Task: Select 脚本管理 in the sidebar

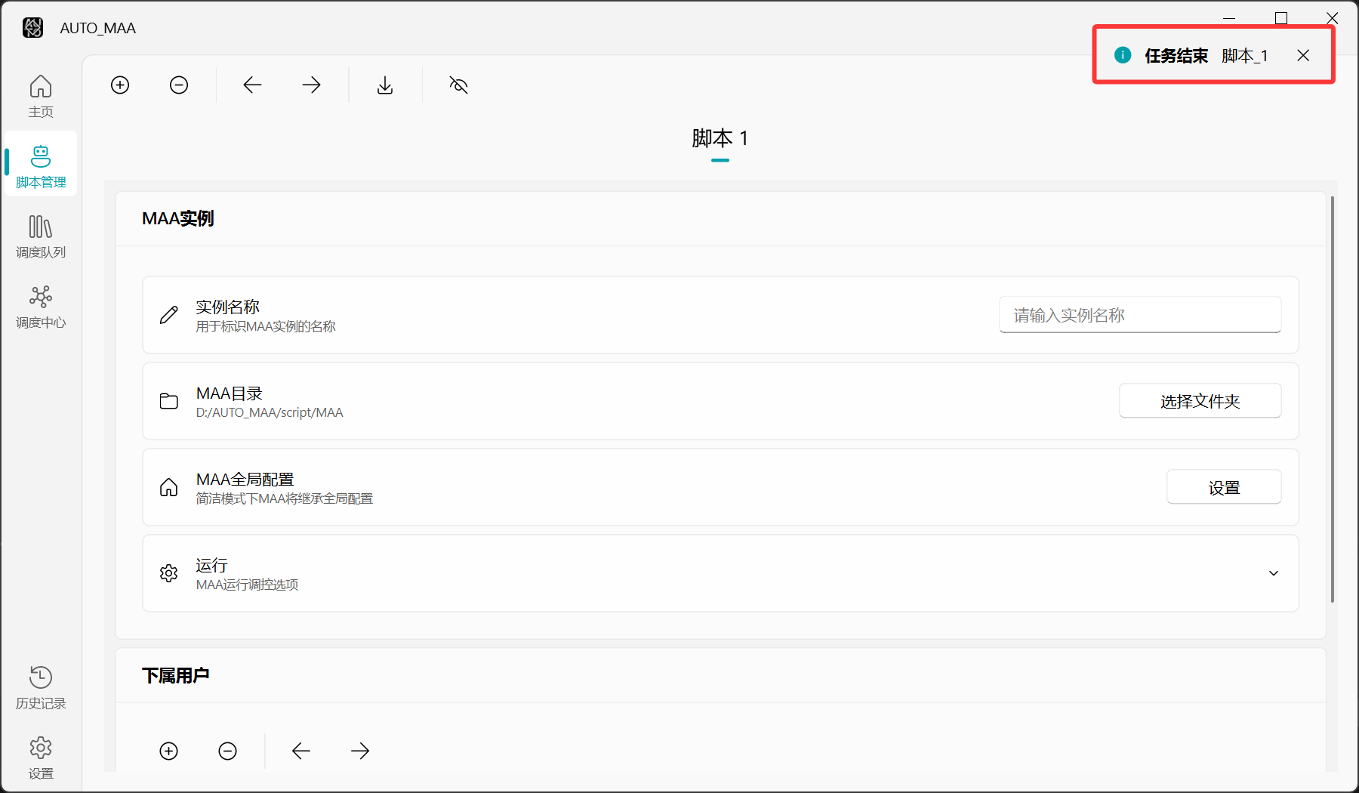Action: pos(41,166)
